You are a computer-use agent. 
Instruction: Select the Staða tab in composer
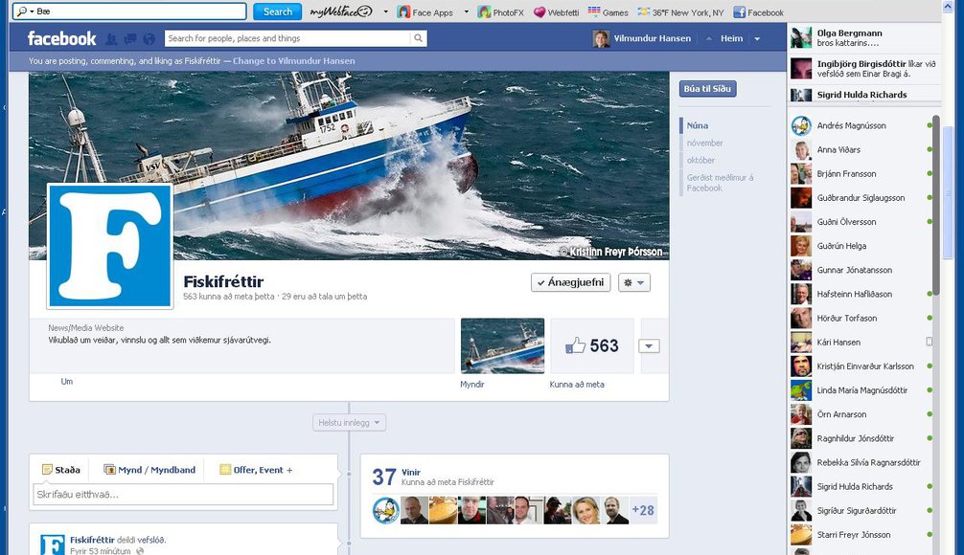click(61, 470)
